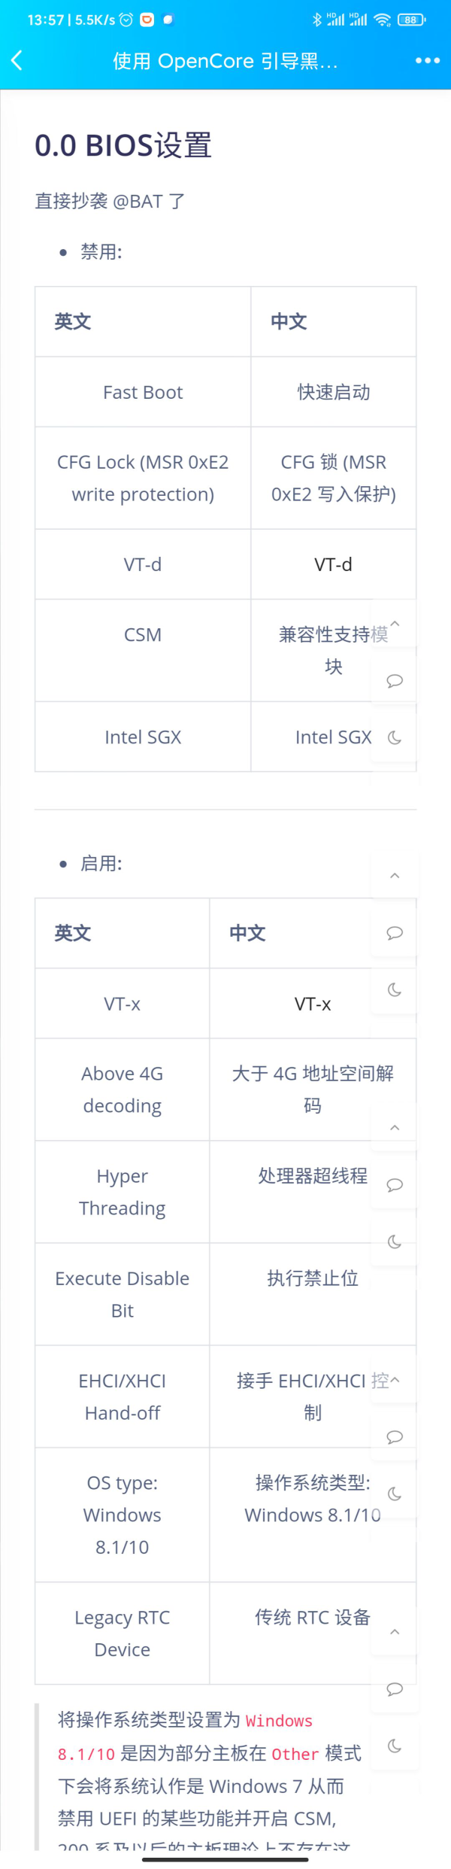The image size is (451, 1869).
Task: Toggle night mode moon beside Intel SGX row
Action: click(395, 738)
